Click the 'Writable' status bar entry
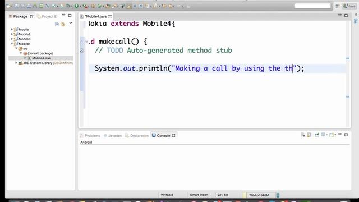Image resolution: width=359 pixels, height=202 pixels. (x=167, y=195)
